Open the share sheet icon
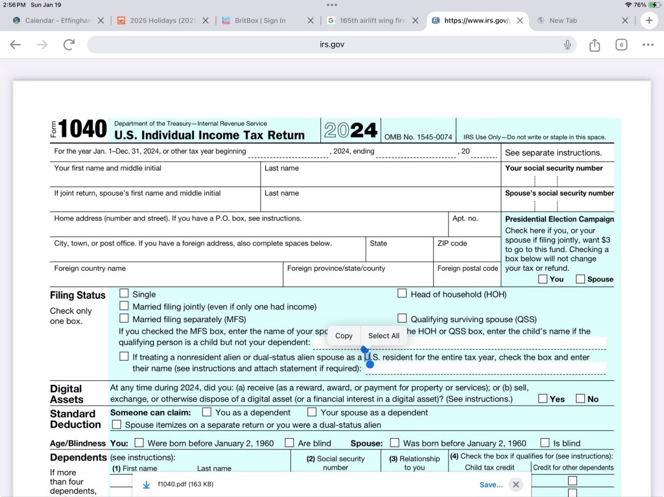664x497 pixels. pos(595,45)
